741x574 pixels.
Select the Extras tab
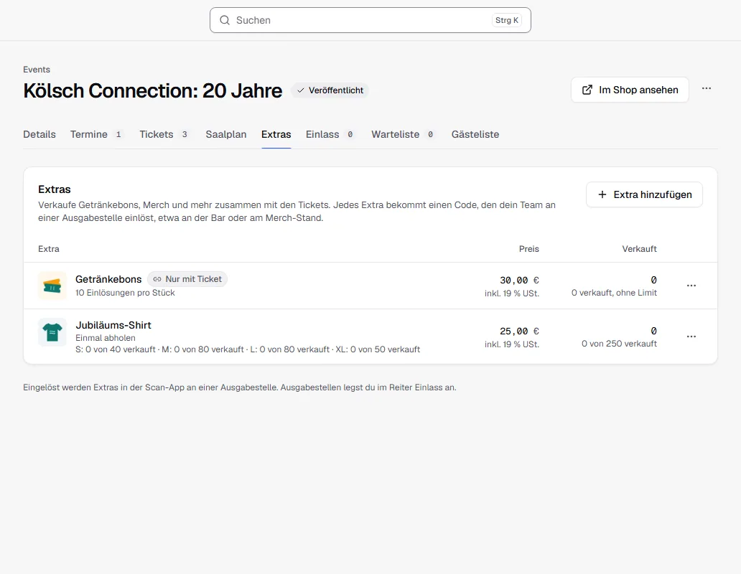276,135
